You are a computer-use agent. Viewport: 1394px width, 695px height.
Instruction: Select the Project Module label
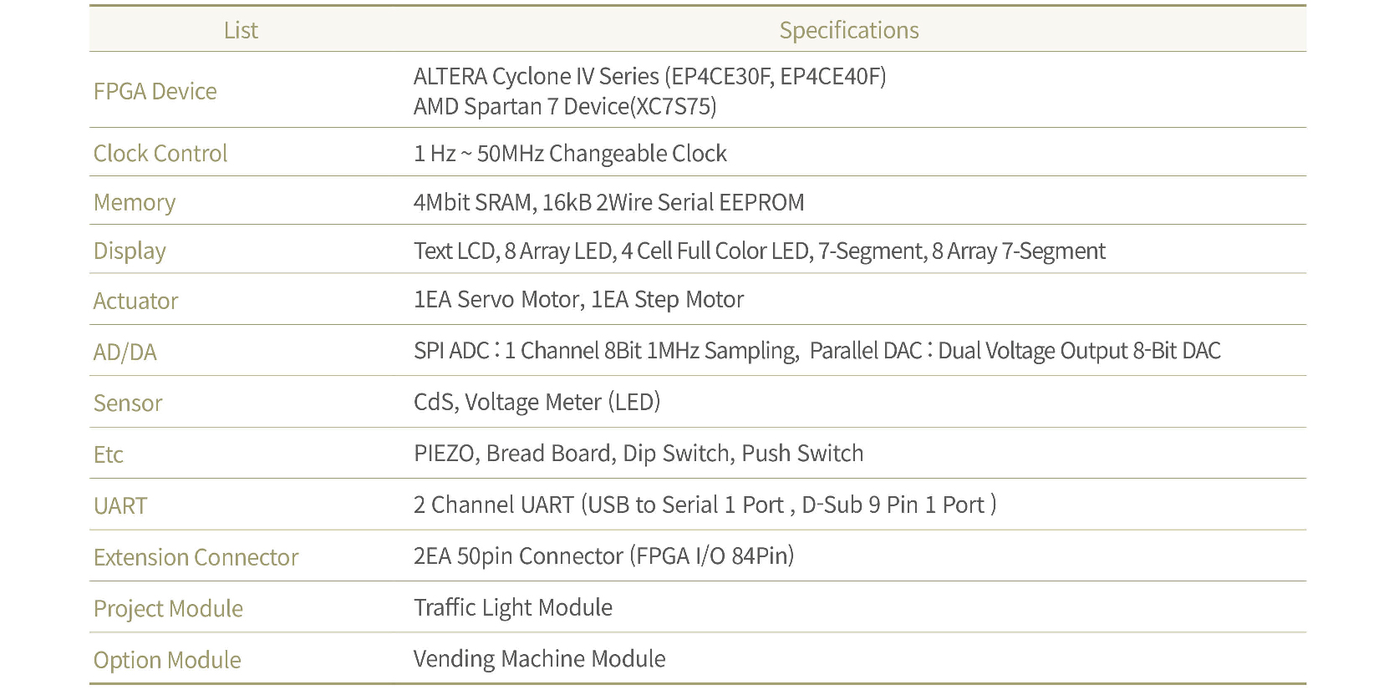[x=168, y=608]
